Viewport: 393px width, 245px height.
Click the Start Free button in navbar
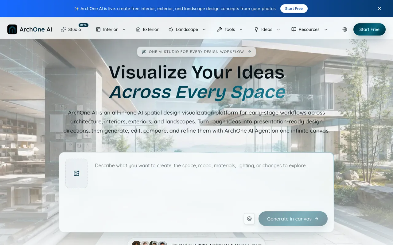pyautogui.click(x=369, y=29)
